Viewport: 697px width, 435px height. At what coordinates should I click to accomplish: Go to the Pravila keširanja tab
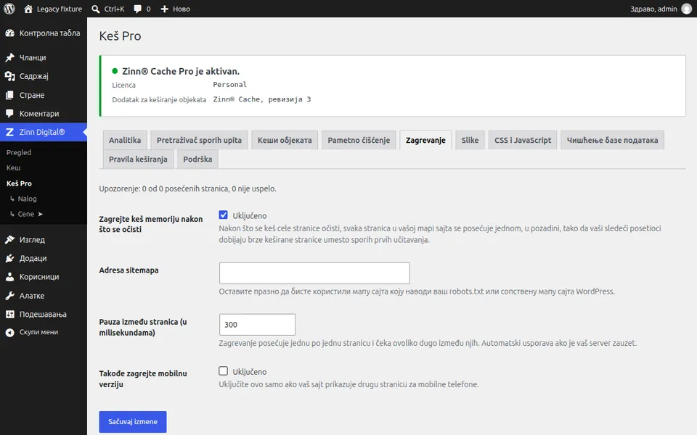click(x=138, y=159)
